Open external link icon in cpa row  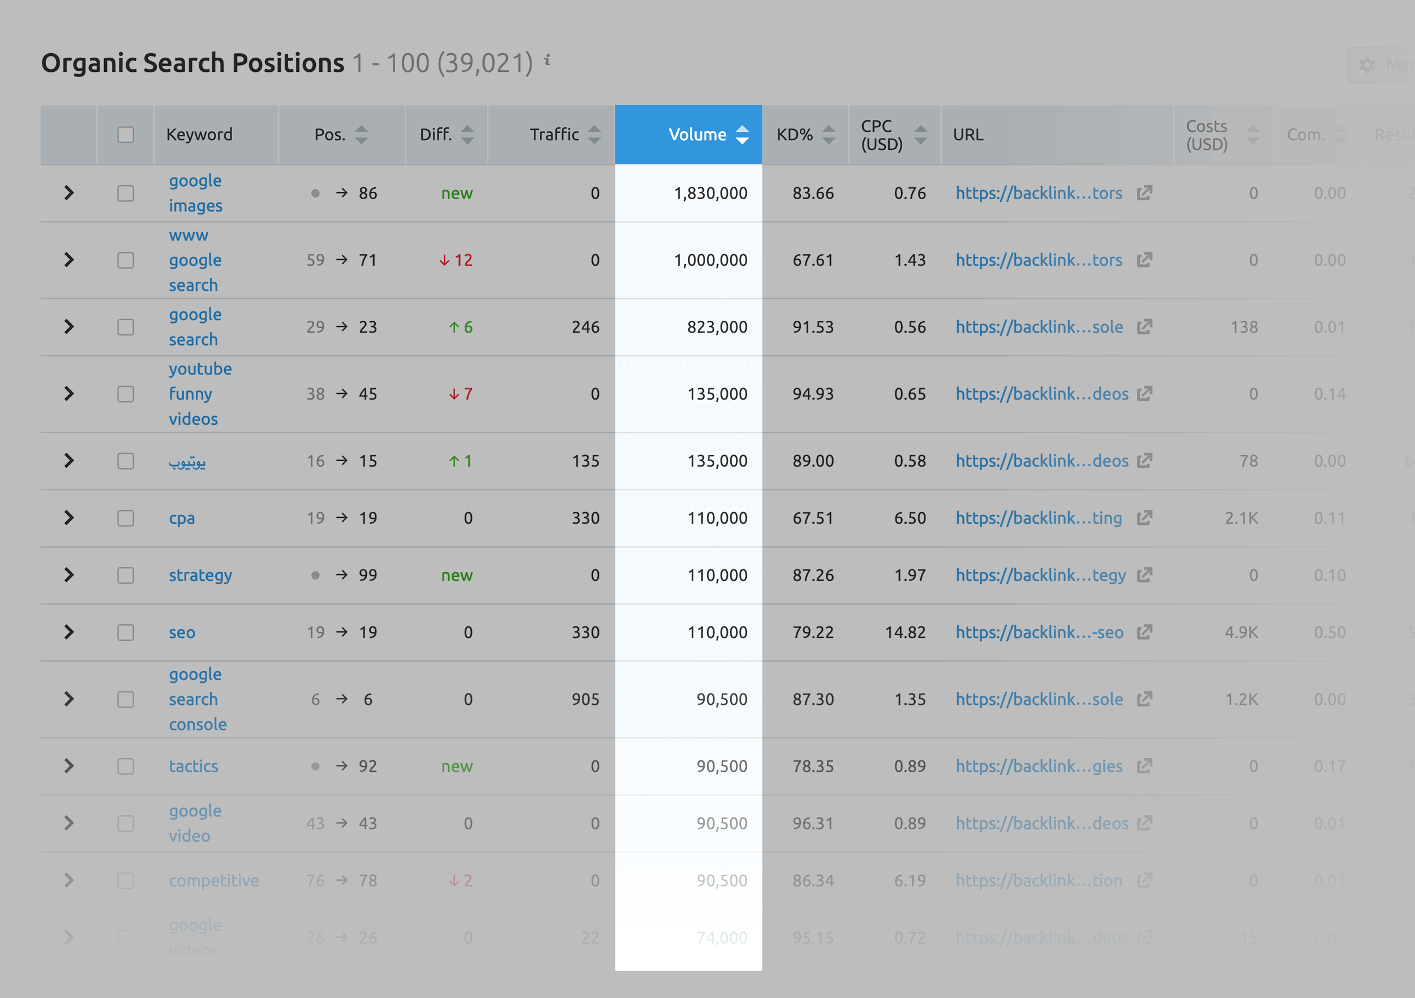coord(1144,518)
